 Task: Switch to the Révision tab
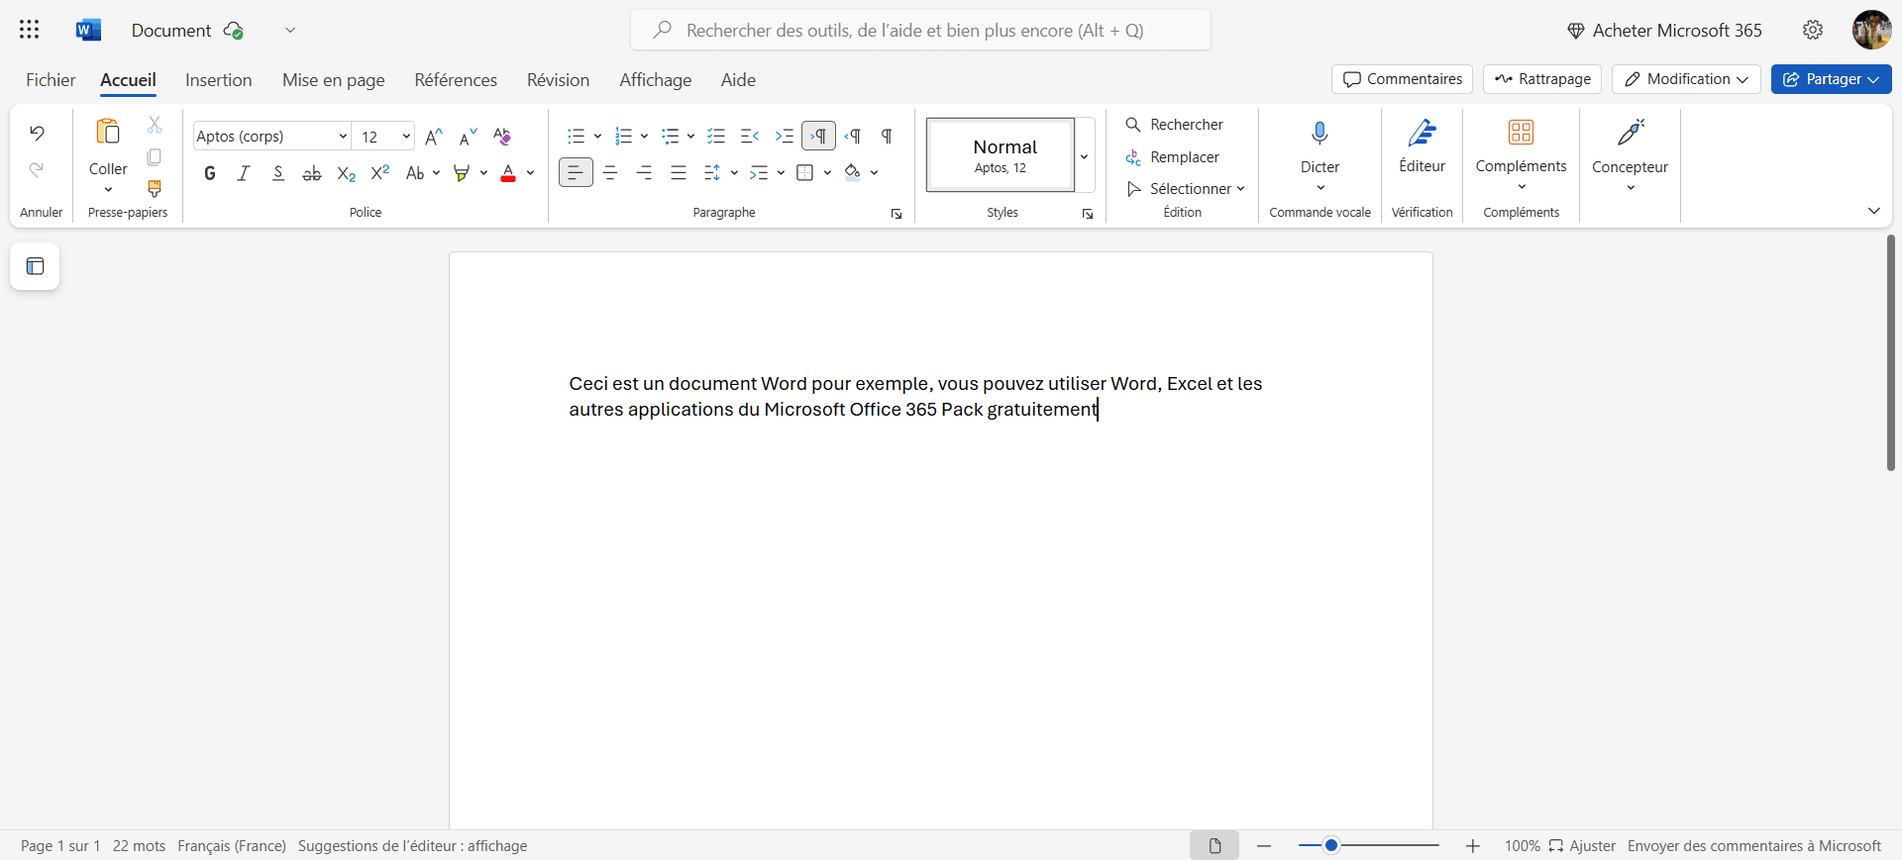point(558,80)
